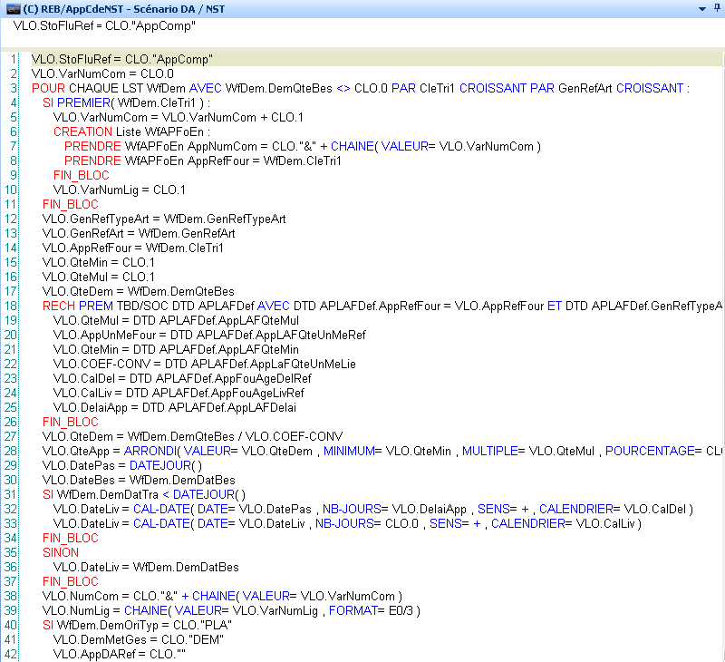This screenshot has height=662, width=725.
Task: Open the window options dropdown arrow
Action: pos(701,8)
